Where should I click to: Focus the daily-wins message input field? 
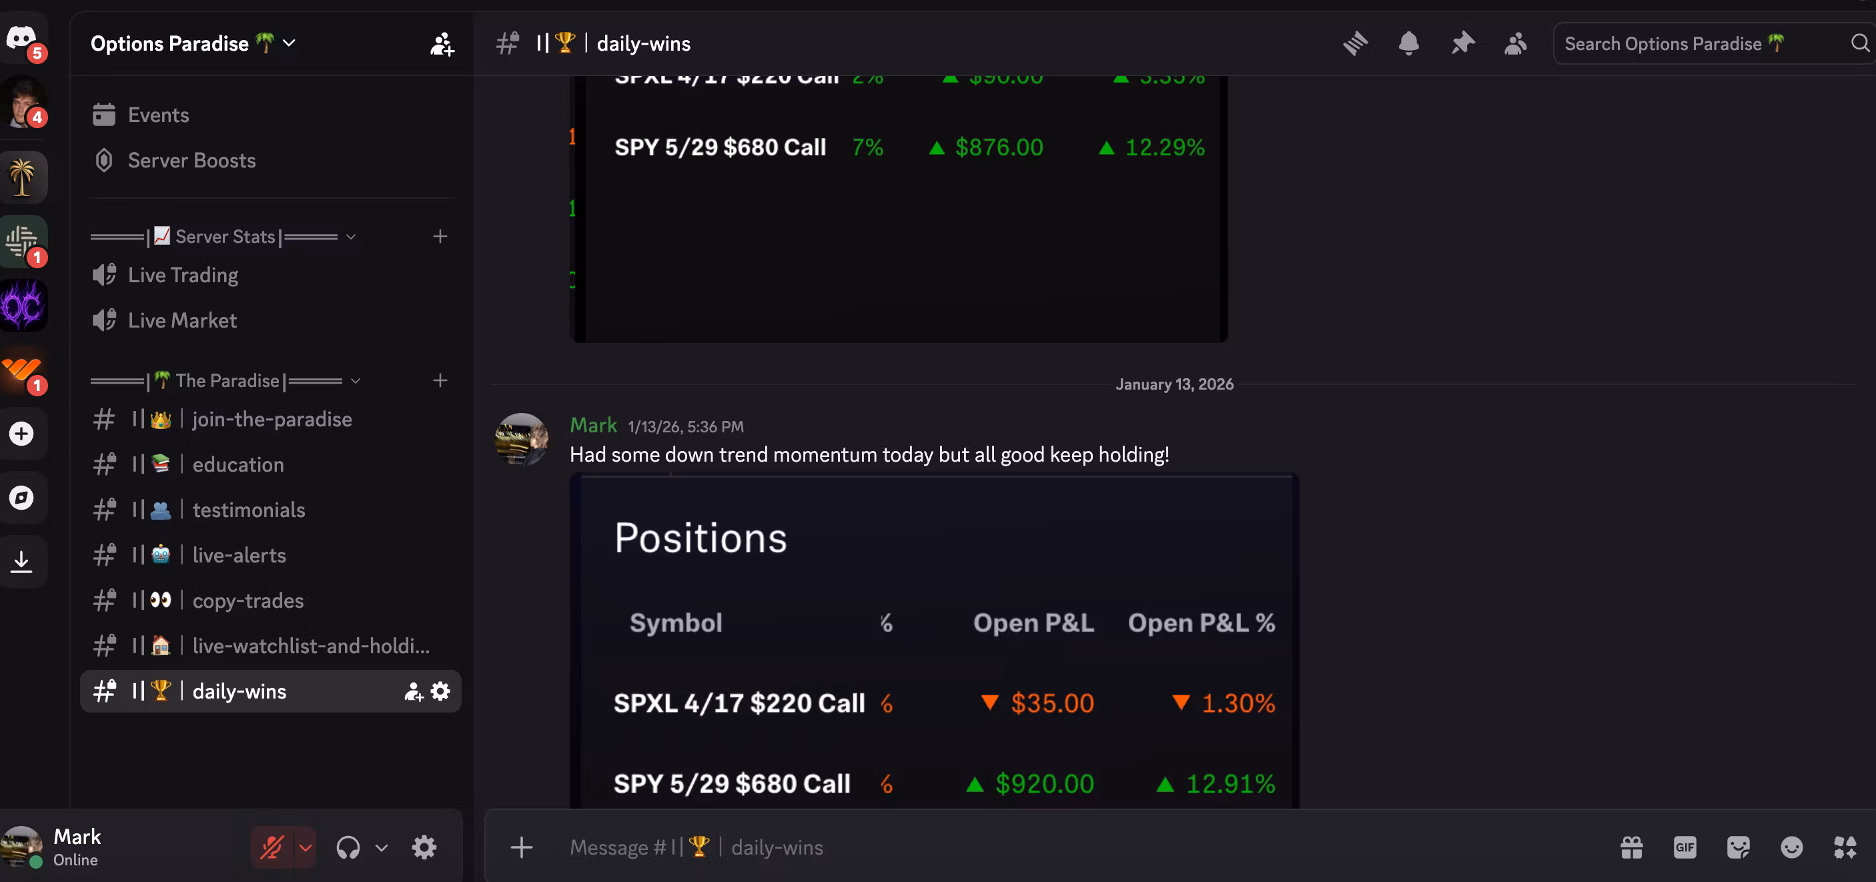tap(1019, 847)
